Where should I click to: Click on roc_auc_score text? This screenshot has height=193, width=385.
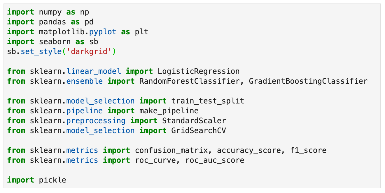pos(215,160)
